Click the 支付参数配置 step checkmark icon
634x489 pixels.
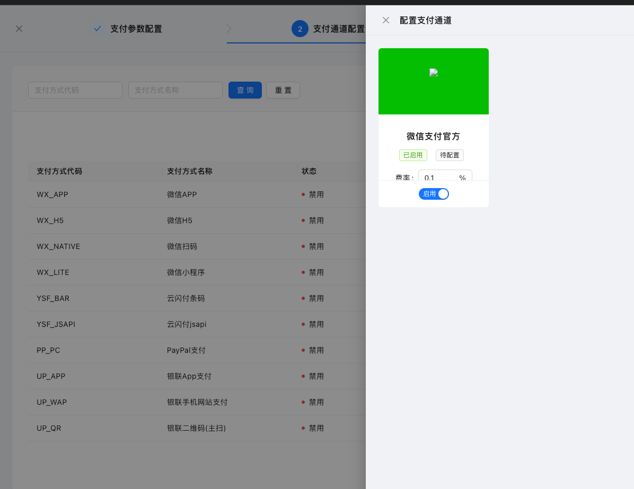(x=98, y=29)
